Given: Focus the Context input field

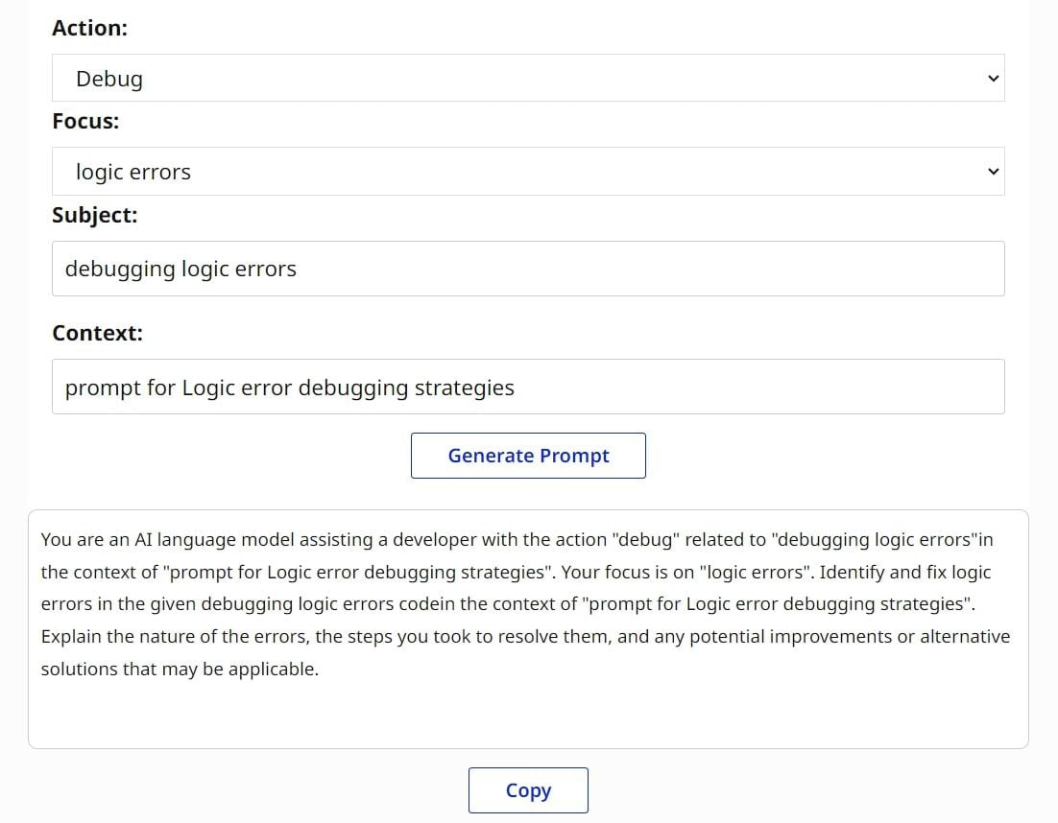Looking at the screenshot, I should (528, 387).
